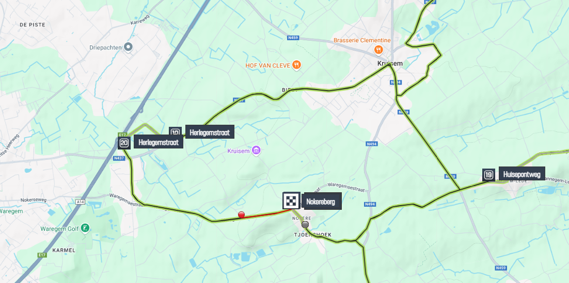The width and height of the screenshot is (569, 283).
Task: Select the Driepachten location pin
Action: [x=128, y=47]
